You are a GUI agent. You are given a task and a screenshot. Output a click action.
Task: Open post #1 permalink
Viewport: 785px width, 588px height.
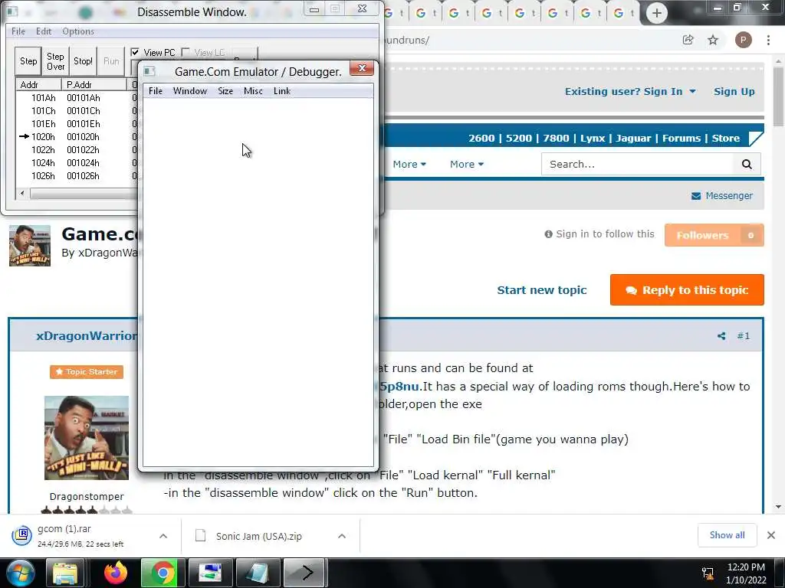click(x=744, y=336)
